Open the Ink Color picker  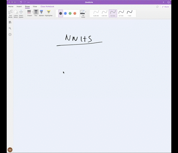click(x=83, y=14)
